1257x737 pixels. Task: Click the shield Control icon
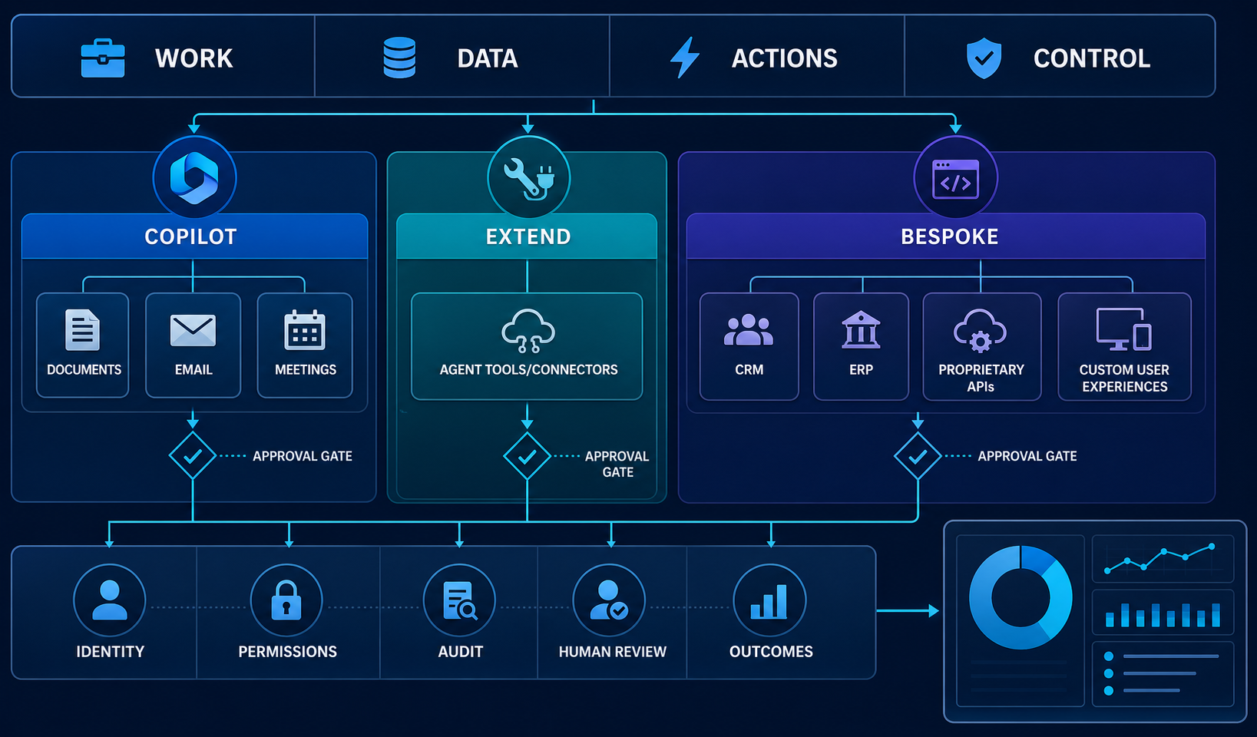(984, 58)
